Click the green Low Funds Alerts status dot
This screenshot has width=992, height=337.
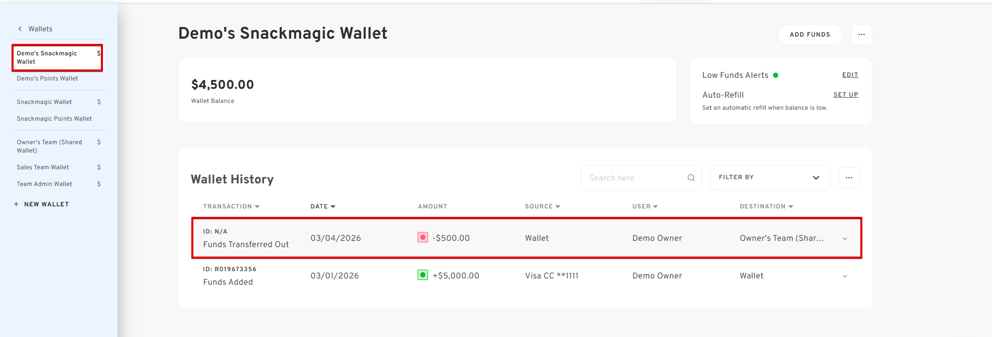[776, 75]
